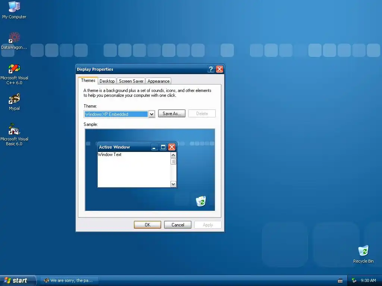Switch to the Desktop tab
This screenshot has width=382, height=286.
(107, 81)
